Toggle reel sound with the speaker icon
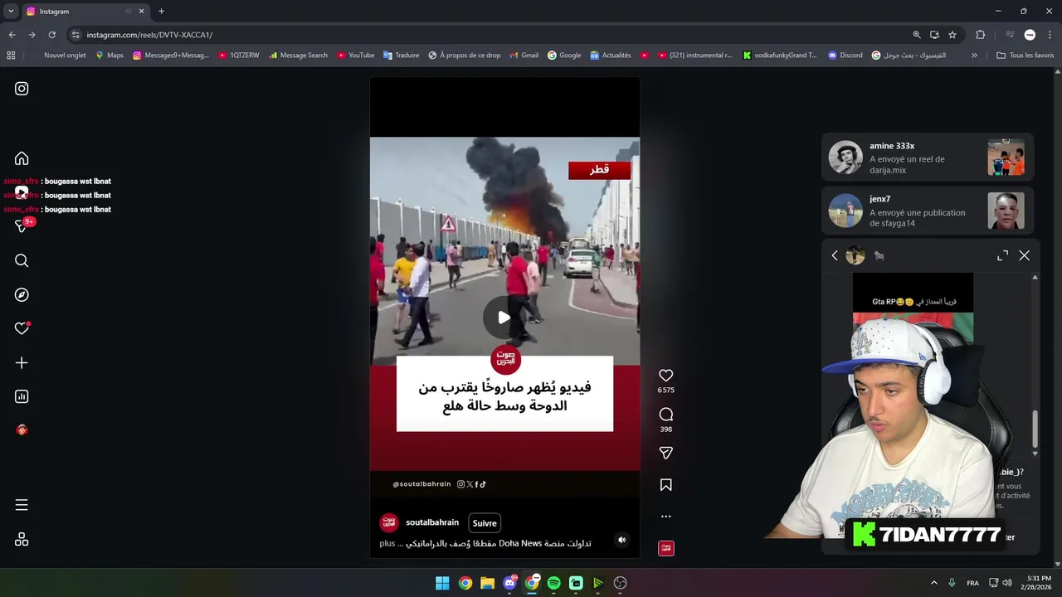This screenshot has width=1062, height=597. [621, 540]
